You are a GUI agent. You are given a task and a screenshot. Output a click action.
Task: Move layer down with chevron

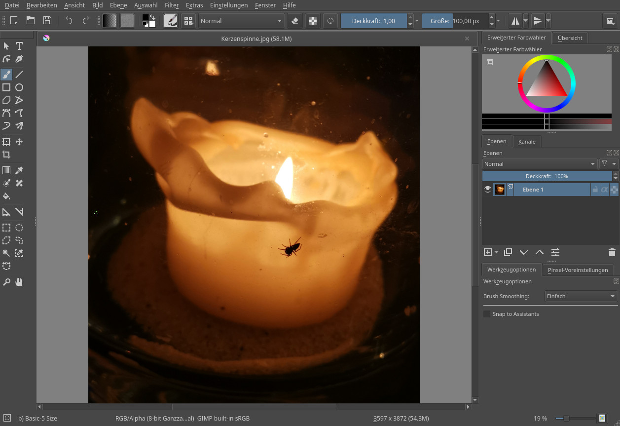[x=524, y=252]
